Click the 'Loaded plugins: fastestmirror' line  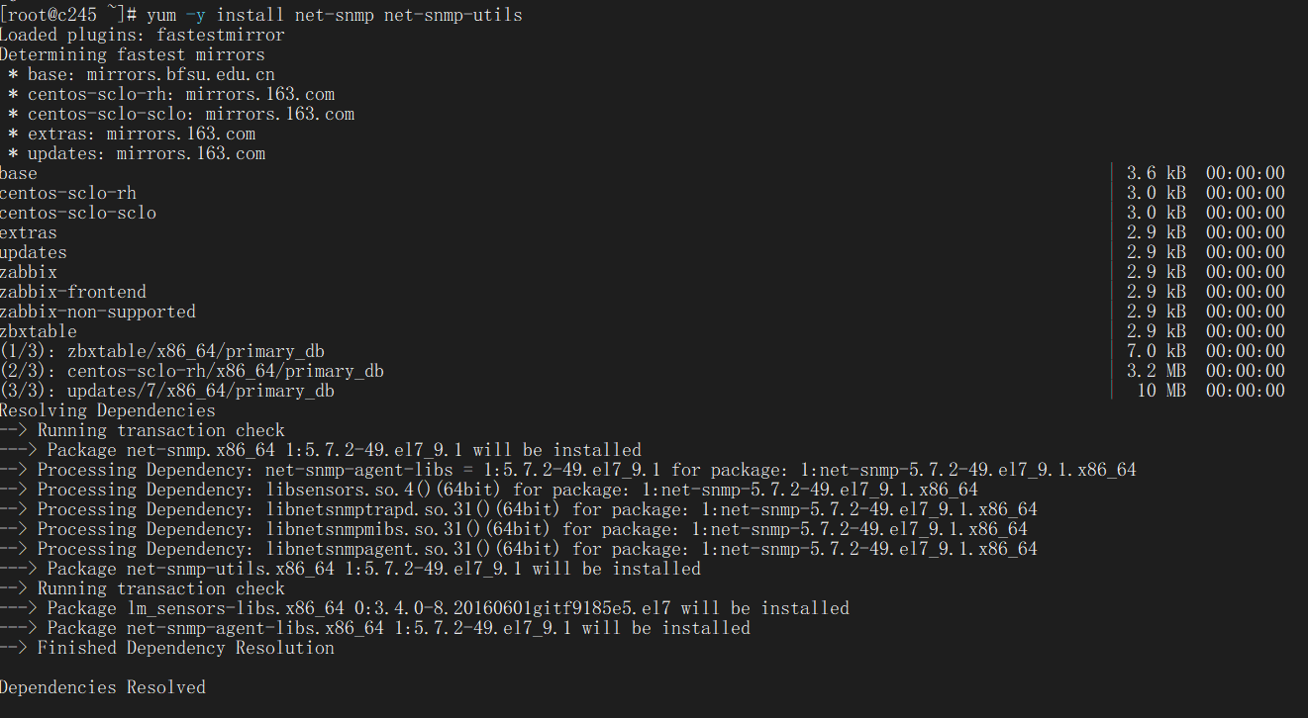tap(142, 35)
